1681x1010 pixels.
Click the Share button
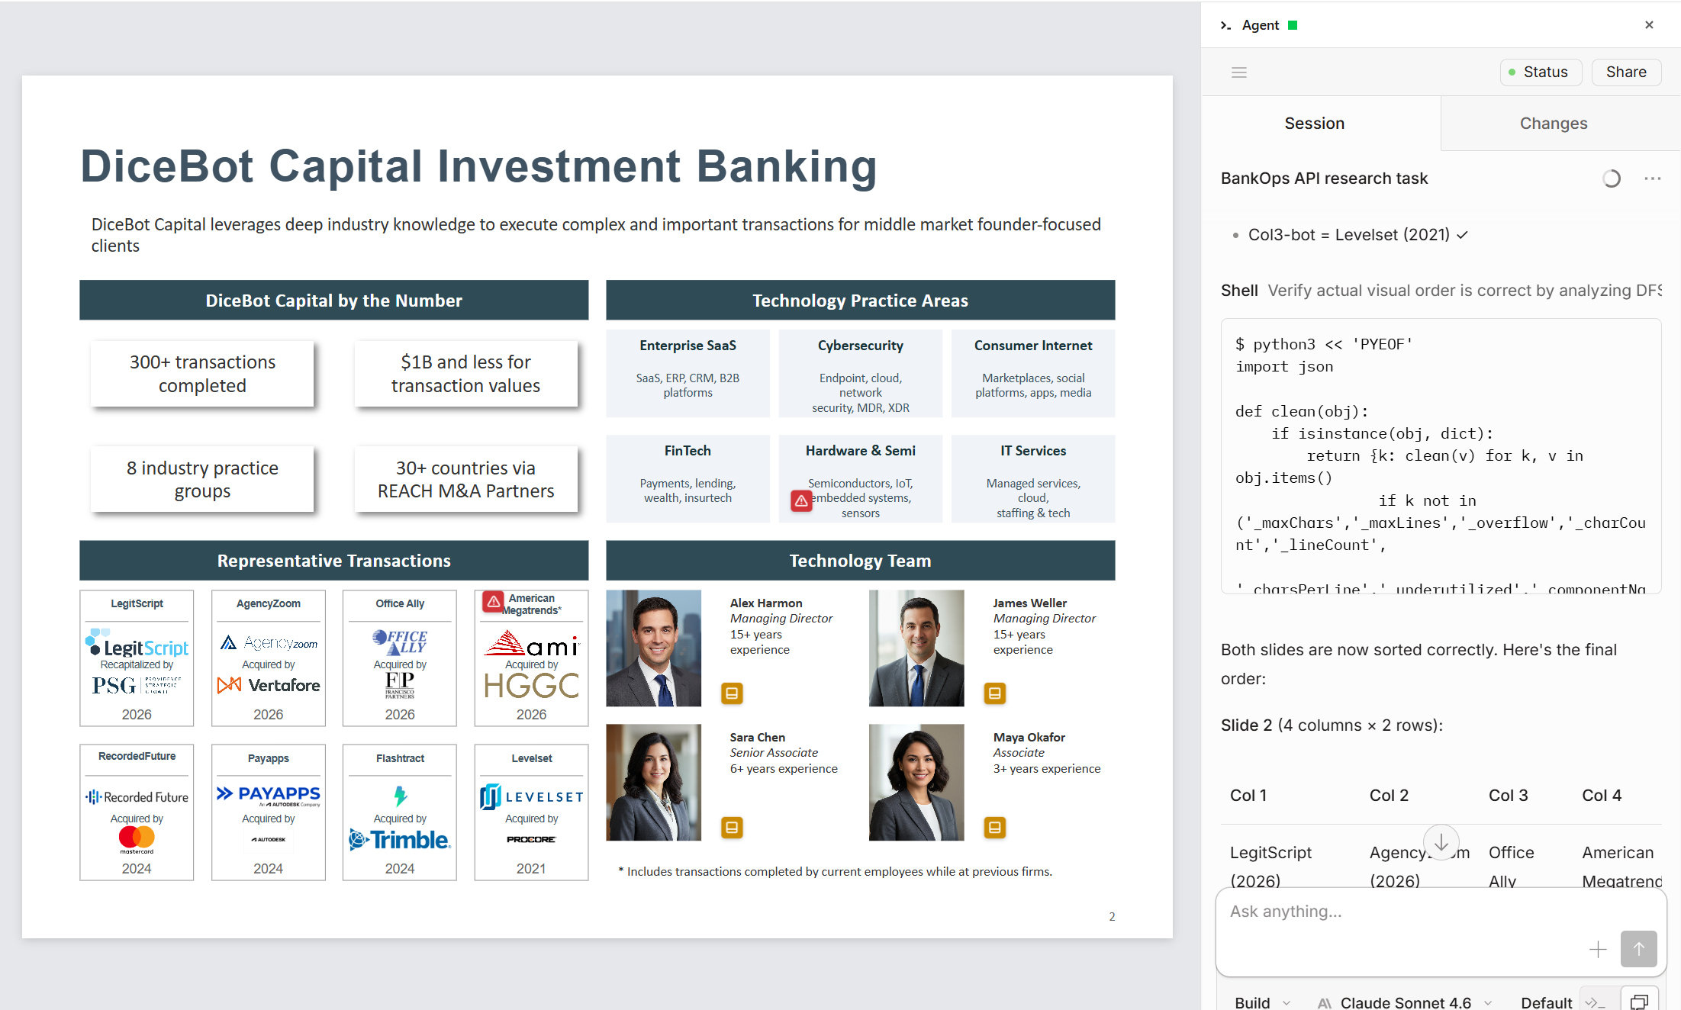click(1626, 72)
